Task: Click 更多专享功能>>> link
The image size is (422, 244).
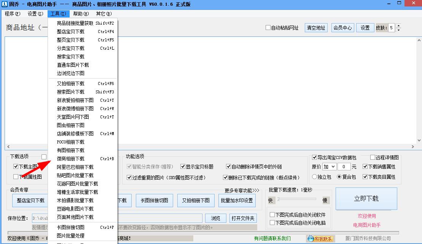Action: pyautogui.click(x=242, y=190)
